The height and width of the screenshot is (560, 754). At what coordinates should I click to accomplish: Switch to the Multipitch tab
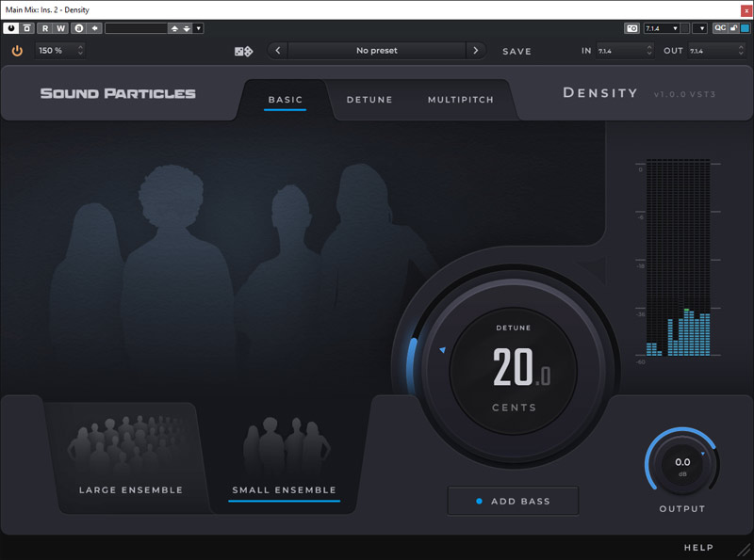(x=460, y=100)
